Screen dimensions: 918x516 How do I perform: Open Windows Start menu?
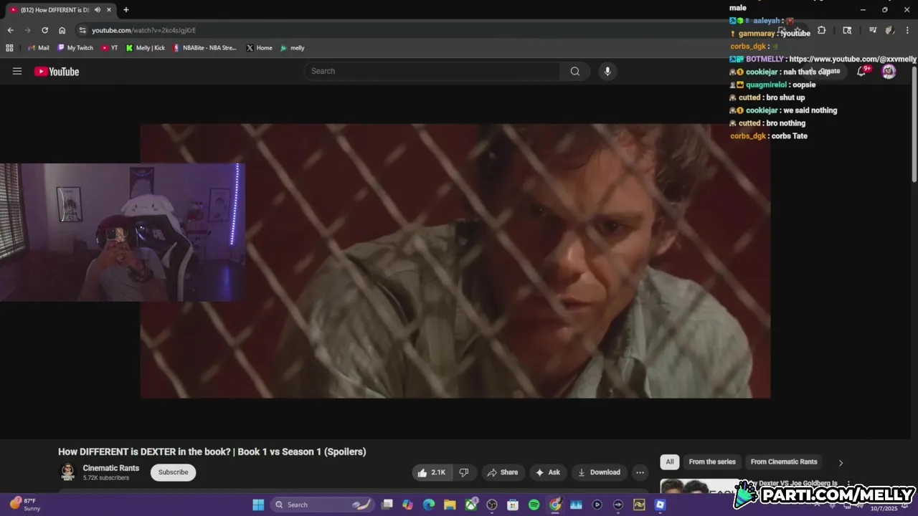coord(258,505)
